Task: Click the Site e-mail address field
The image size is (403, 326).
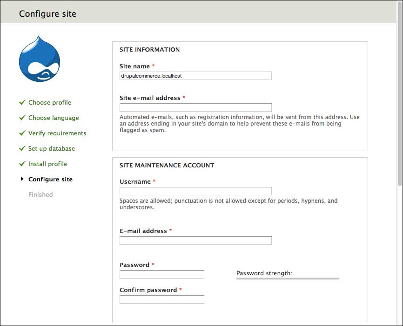Action: point(195,107)
